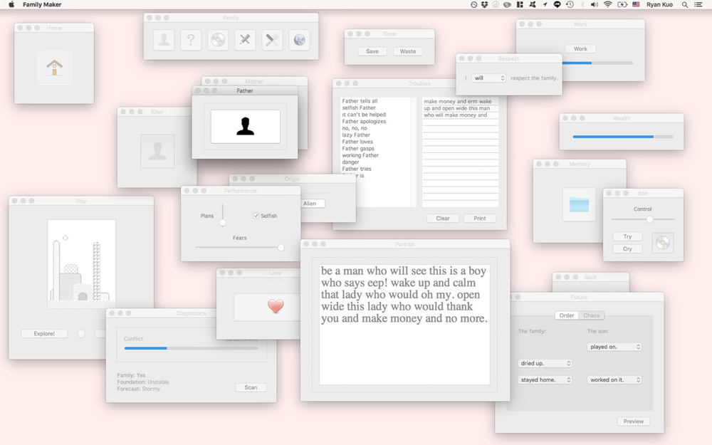Image resolution: width=712 pixels, height=445 pixels.
Task: Click the moon globe icon in Family window
Action: 299,41
